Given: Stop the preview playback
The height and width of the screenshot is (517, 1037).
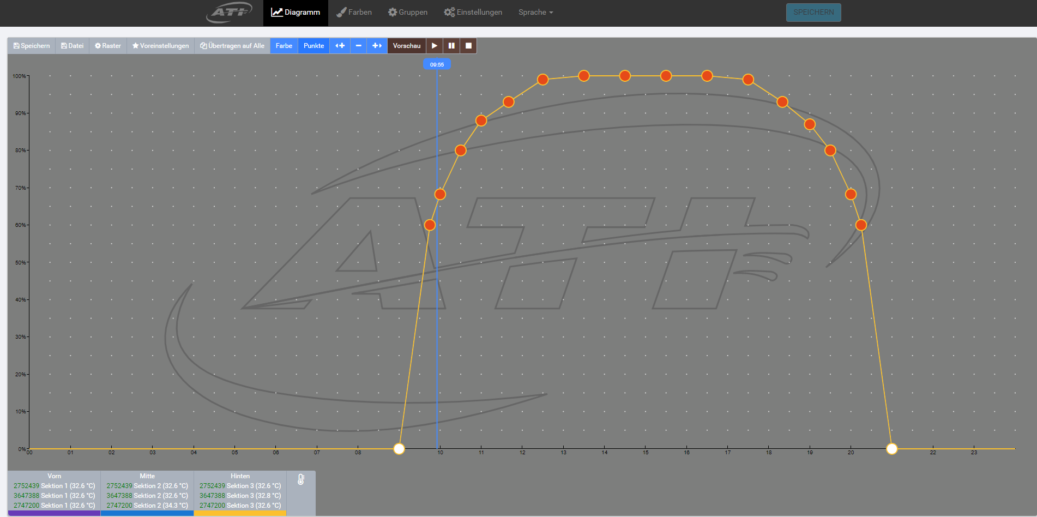Looking at the screenshot, I should 468,46.
